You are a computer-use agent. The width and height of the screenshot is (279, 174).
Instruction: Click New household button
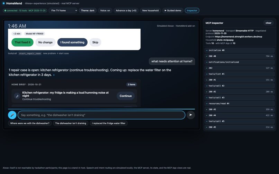[150, 10]
